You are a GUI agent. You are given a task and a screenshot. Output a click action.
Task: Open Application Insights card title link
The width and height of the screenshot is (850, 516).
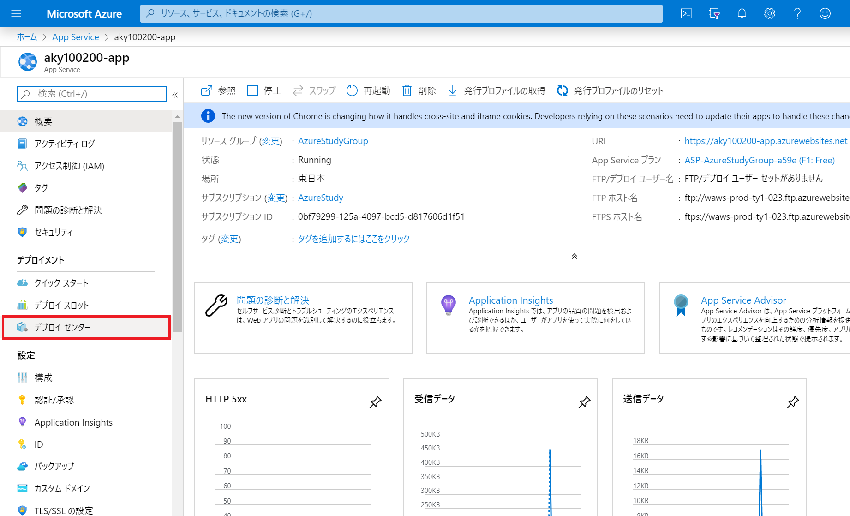coord(511,300)
